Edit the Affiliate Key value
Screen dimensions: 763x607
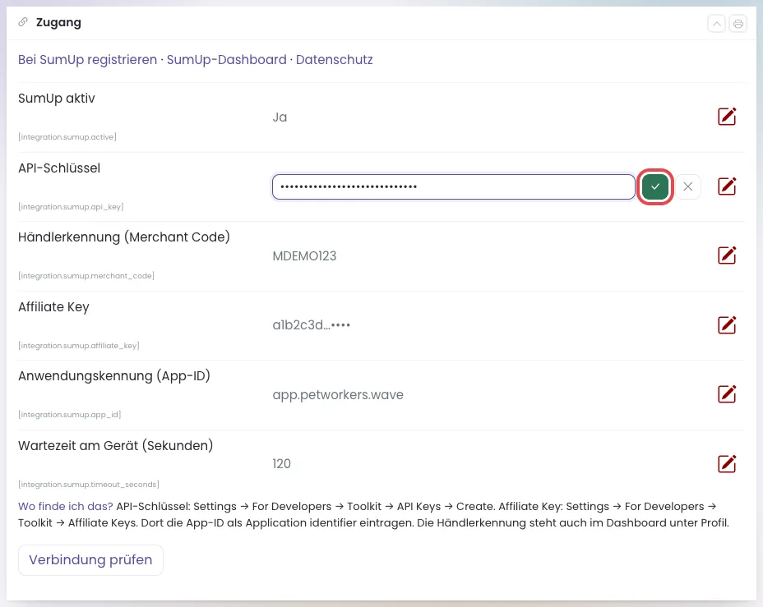pyautogui.click(x=727, y=325)
